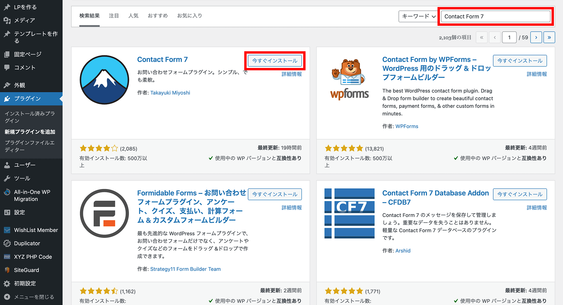Click the plugin search field
The height and width of the screenshot is (305, 563).
pyautogui.click(x=496, y=16)
